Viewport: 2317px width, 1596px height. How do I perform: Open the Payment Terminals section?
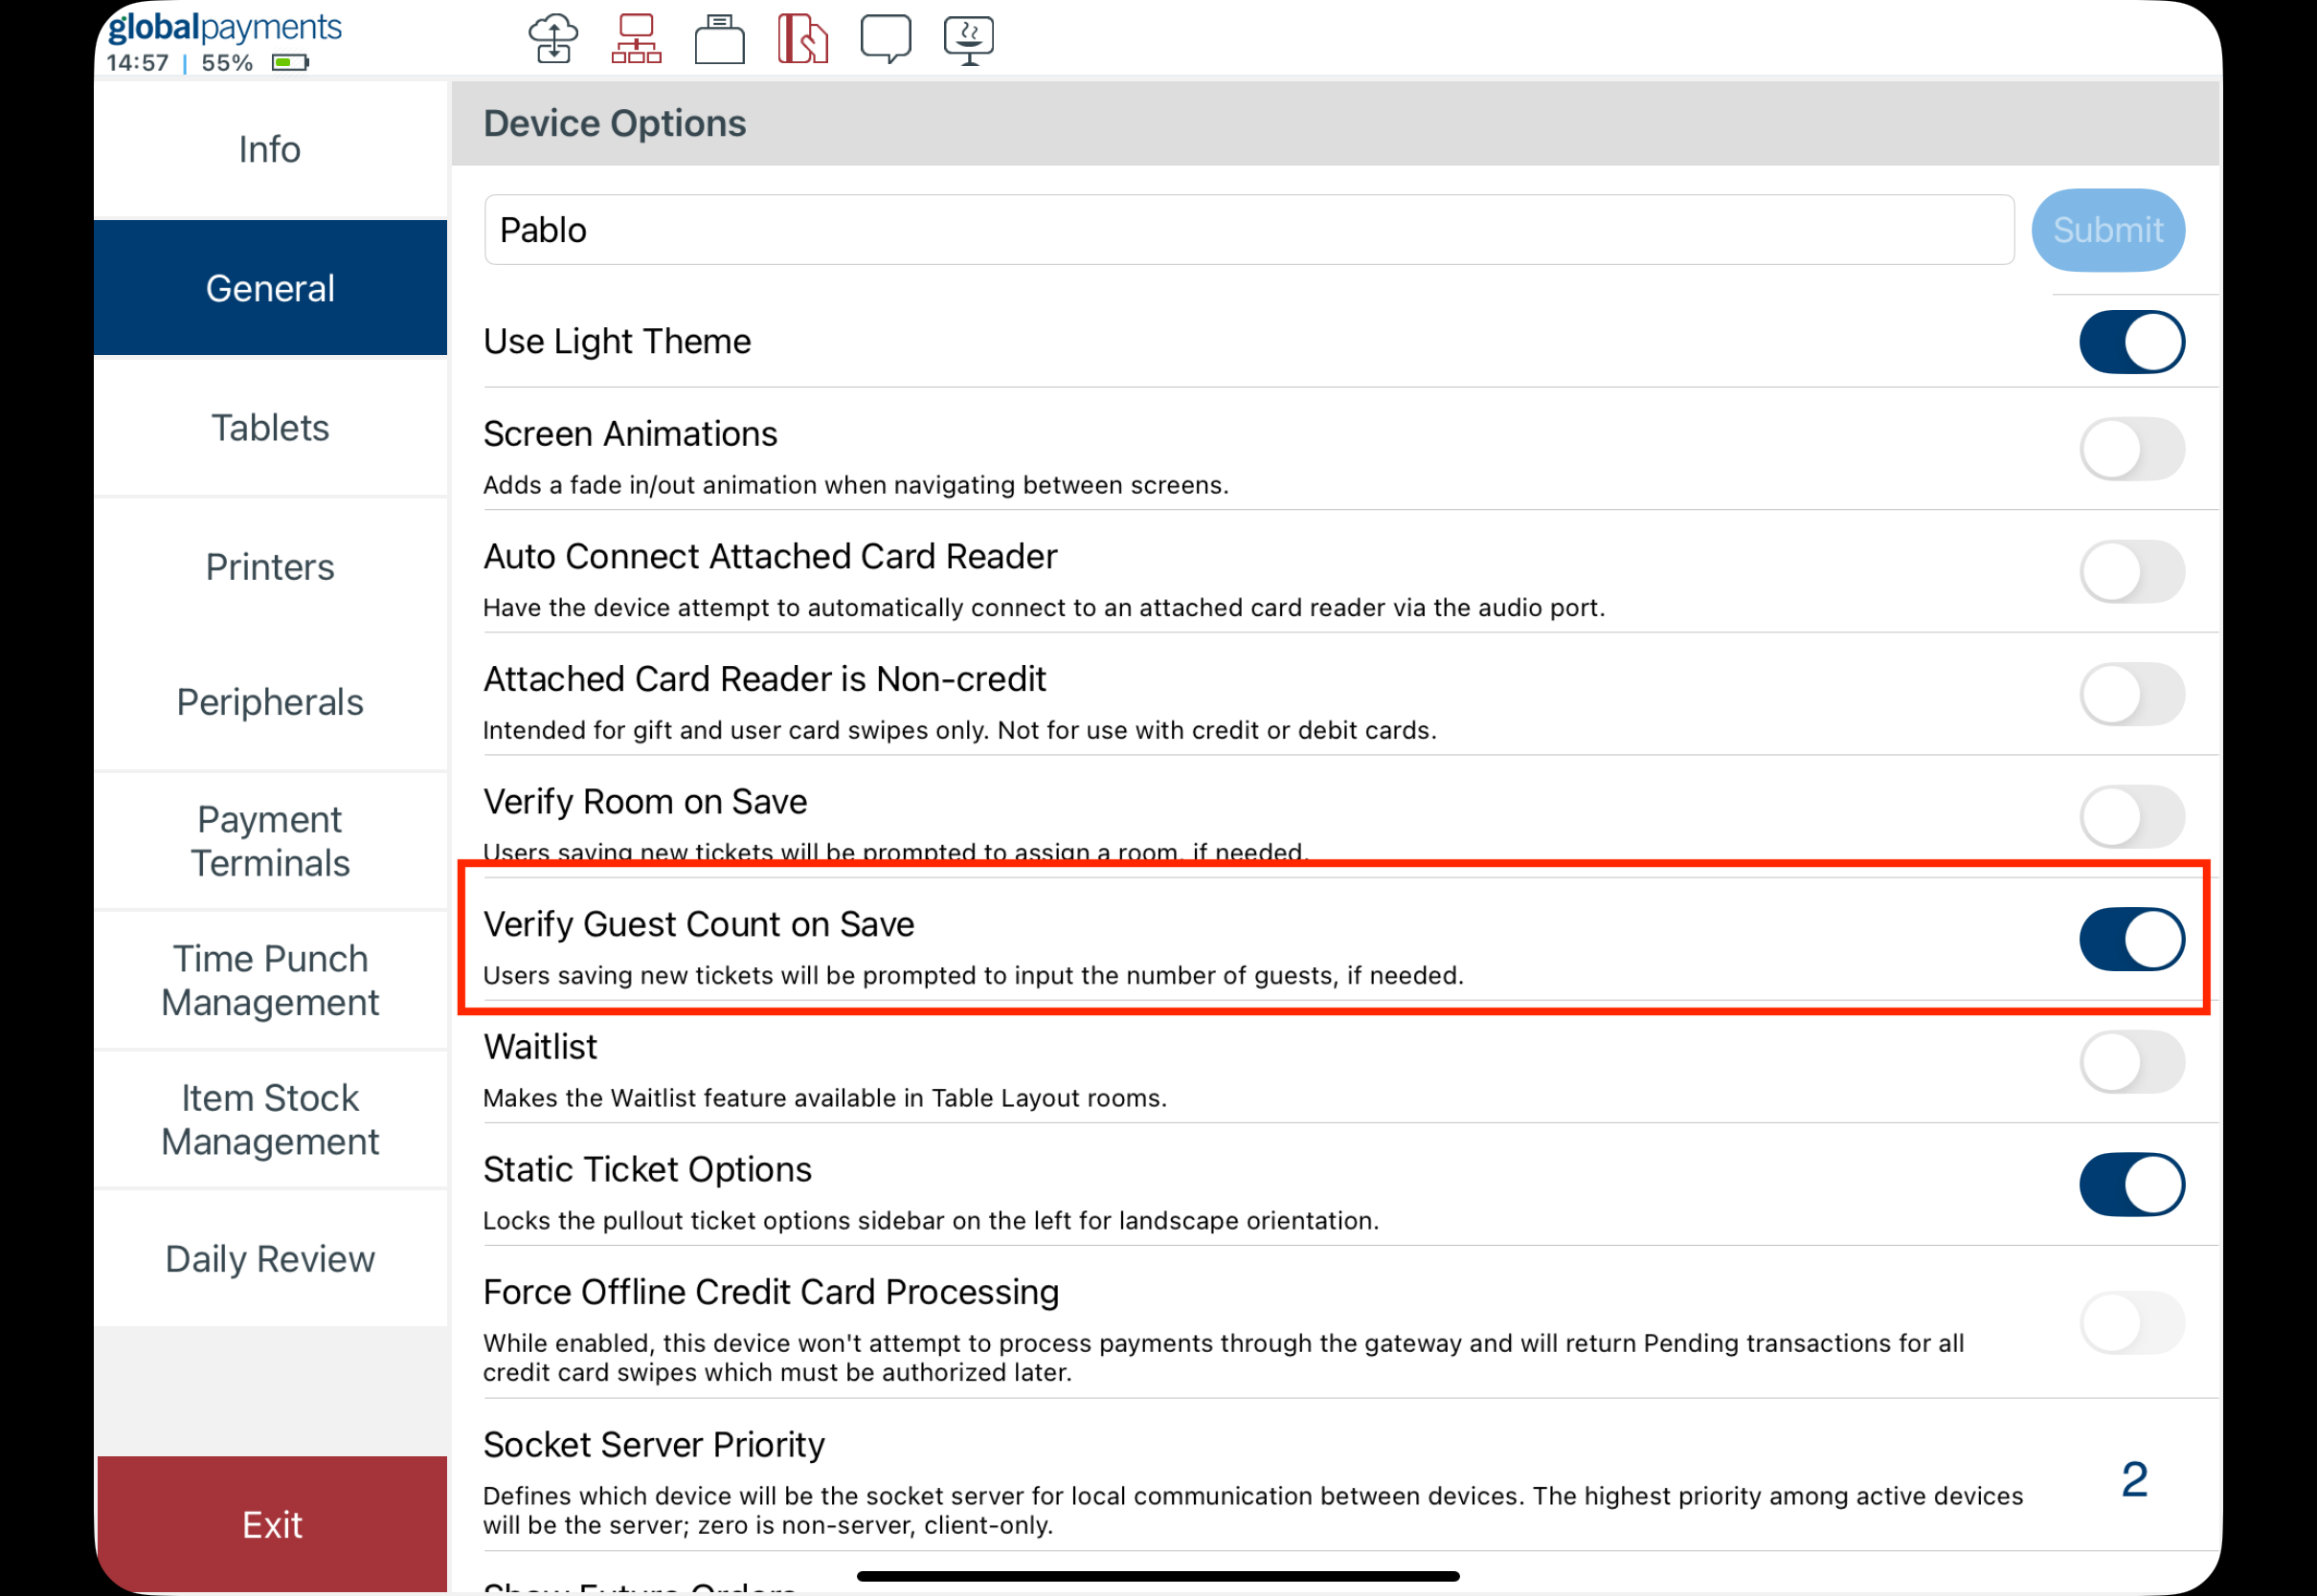(269, 840)
